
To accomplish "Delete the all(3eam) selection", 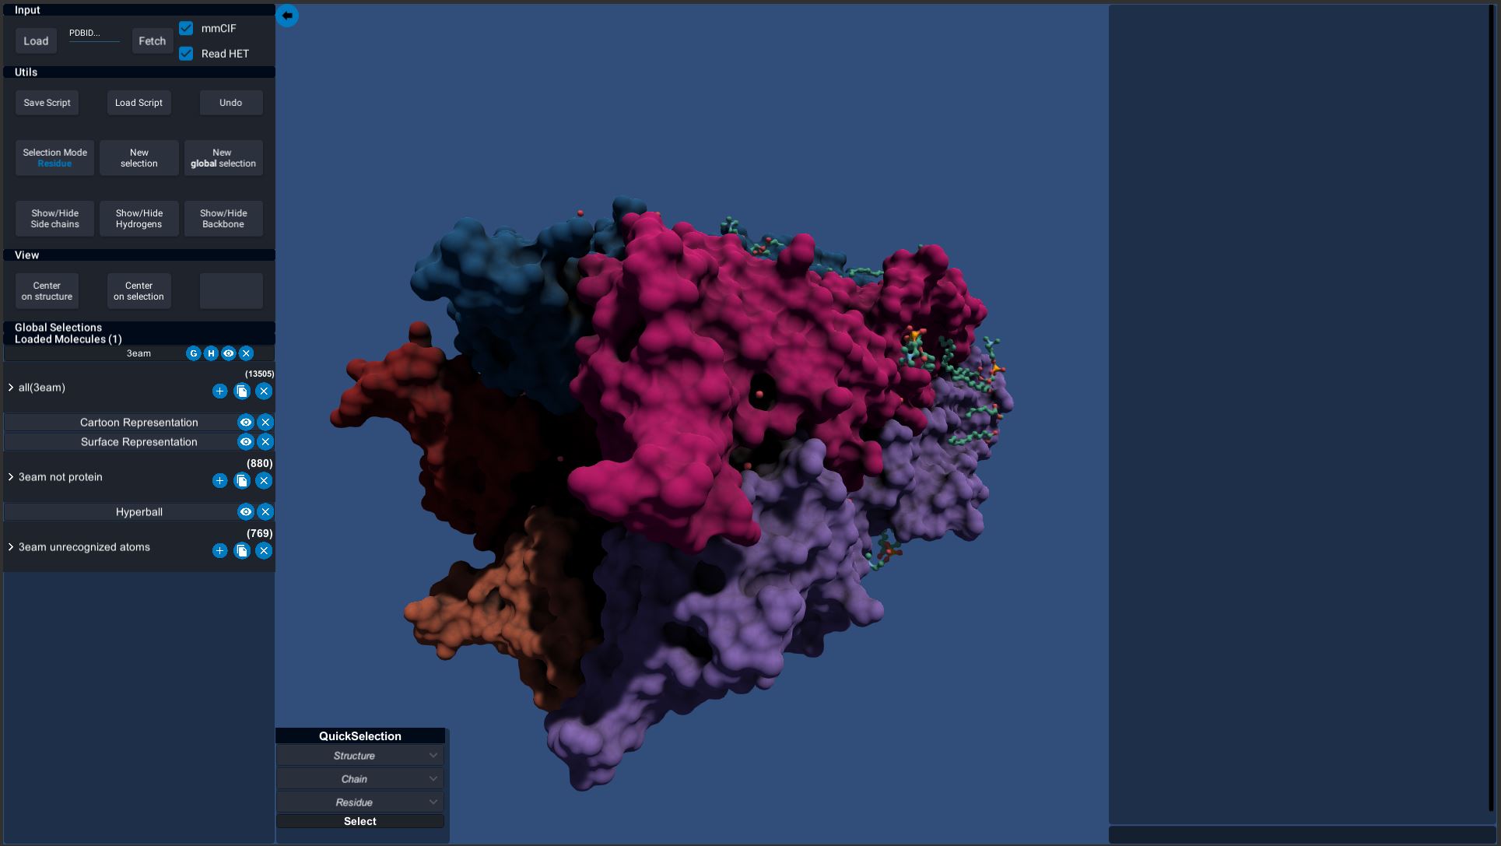I will click(264, 391).
